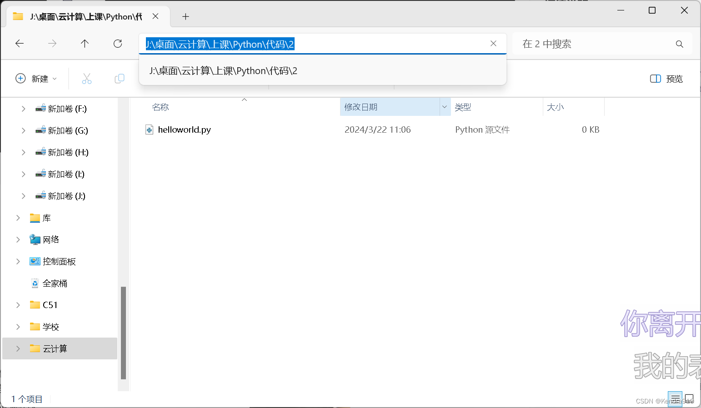701x408 pixels.
Task: Go back to the previous folder
Action: pos(20,44)
